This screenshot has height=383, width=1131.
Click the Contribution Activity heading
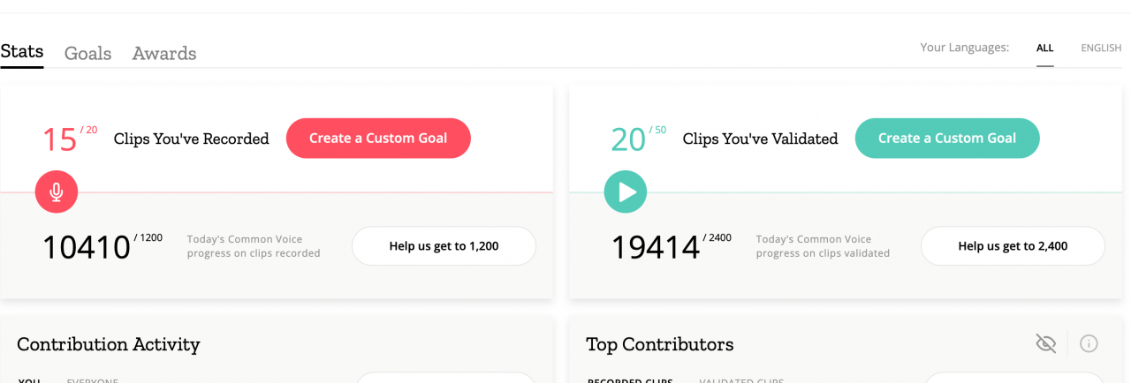click(109, 344)
